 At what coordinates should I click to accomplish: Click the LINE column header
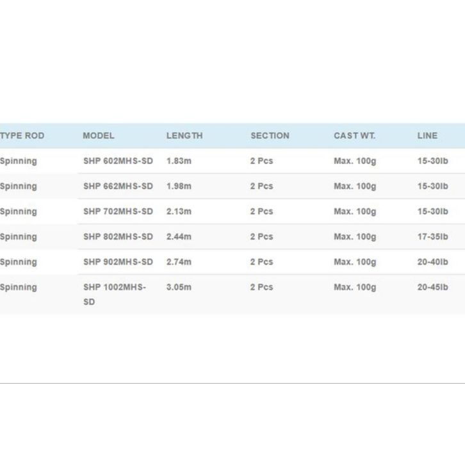(427, 136)
